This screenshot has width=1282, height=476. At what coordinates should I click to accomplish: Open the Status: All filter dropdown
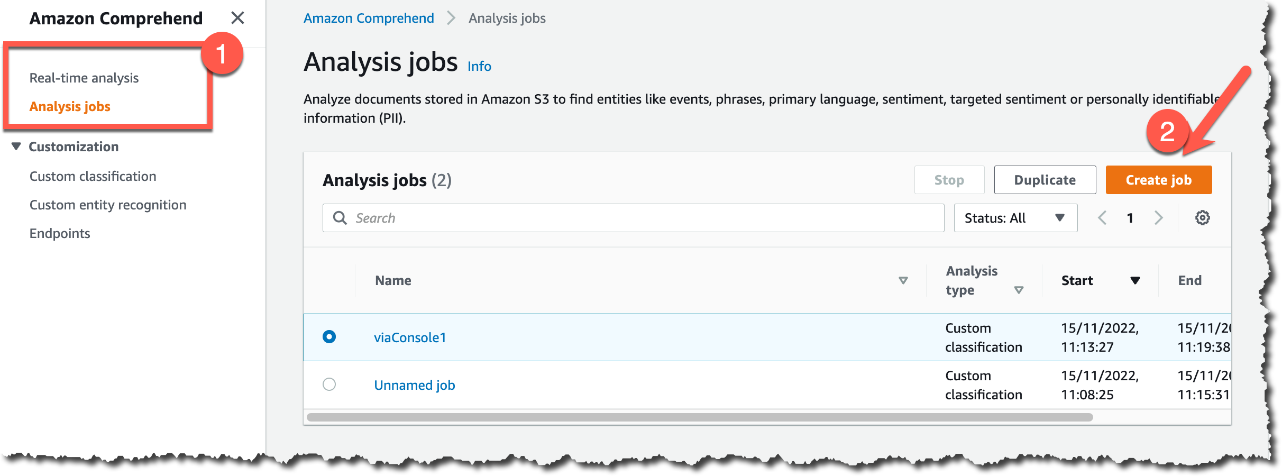(1015, 218)
